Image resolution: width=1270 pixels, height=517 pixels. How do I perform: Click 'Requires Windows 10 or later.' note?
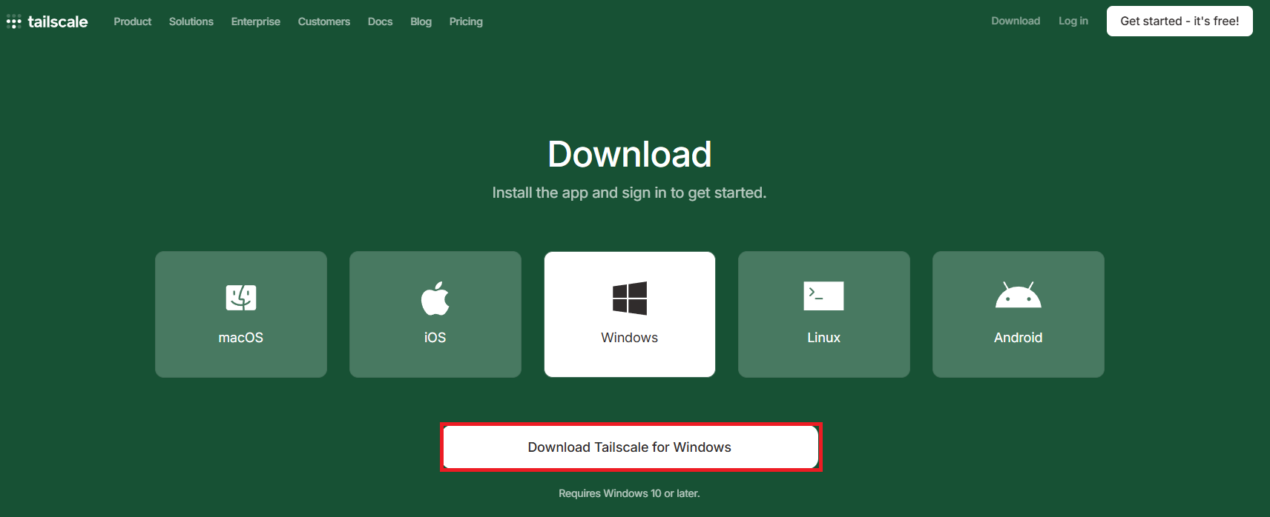click(x=629, y=493)
